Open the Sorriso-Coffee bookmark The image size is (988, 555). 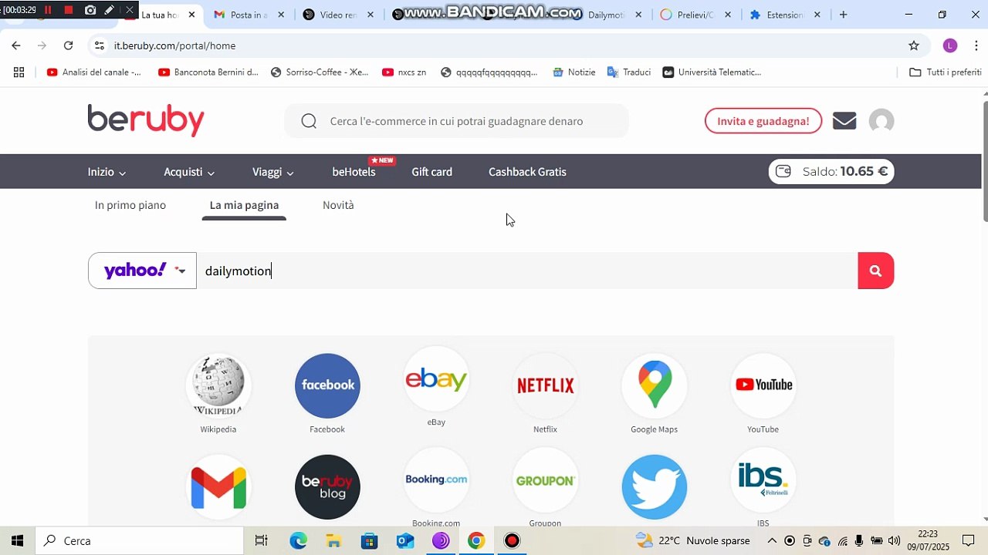pos(320,72)
